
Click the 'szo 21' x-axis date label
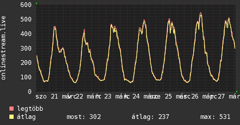[x=47, y=97]
